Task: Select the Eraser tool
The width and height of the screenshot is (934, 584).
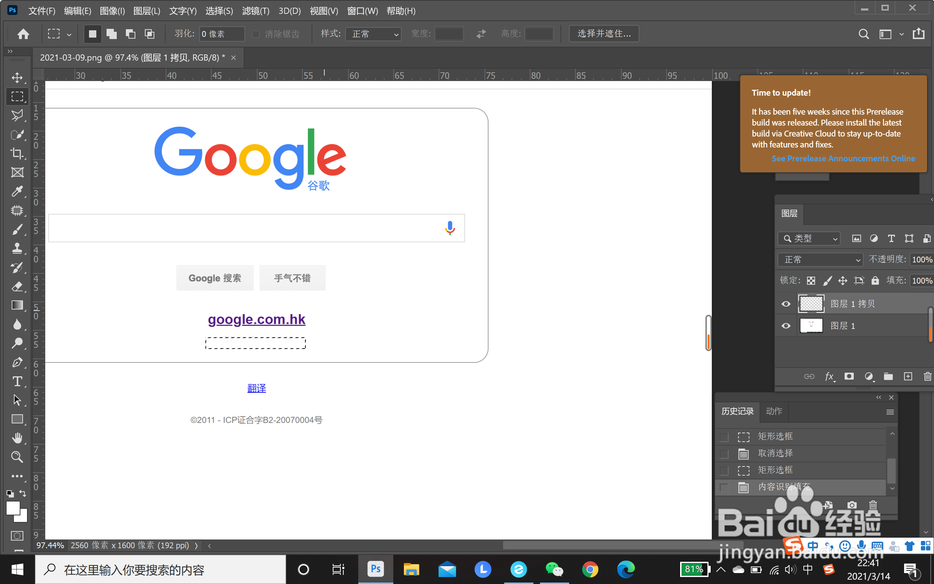Action: click(x=17, y=286)
